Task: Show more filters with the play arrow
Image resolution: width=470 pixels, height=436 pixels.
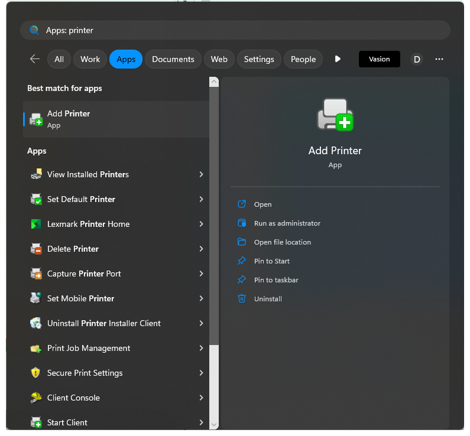Action: [x=338, y=59]
